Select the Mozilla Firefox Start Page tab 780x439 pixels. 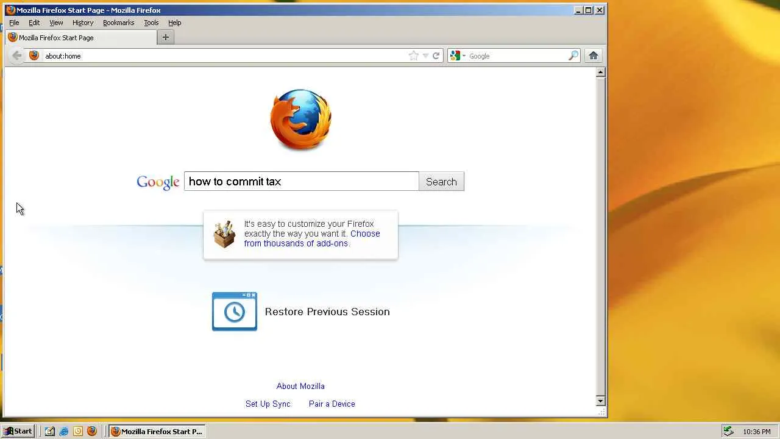tap(80, 37)
